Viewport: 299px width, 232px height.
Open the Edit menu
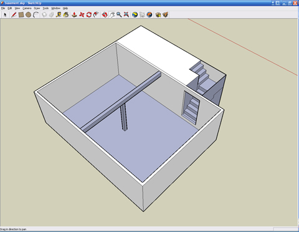pyautogui.click(x=10, y=8)
